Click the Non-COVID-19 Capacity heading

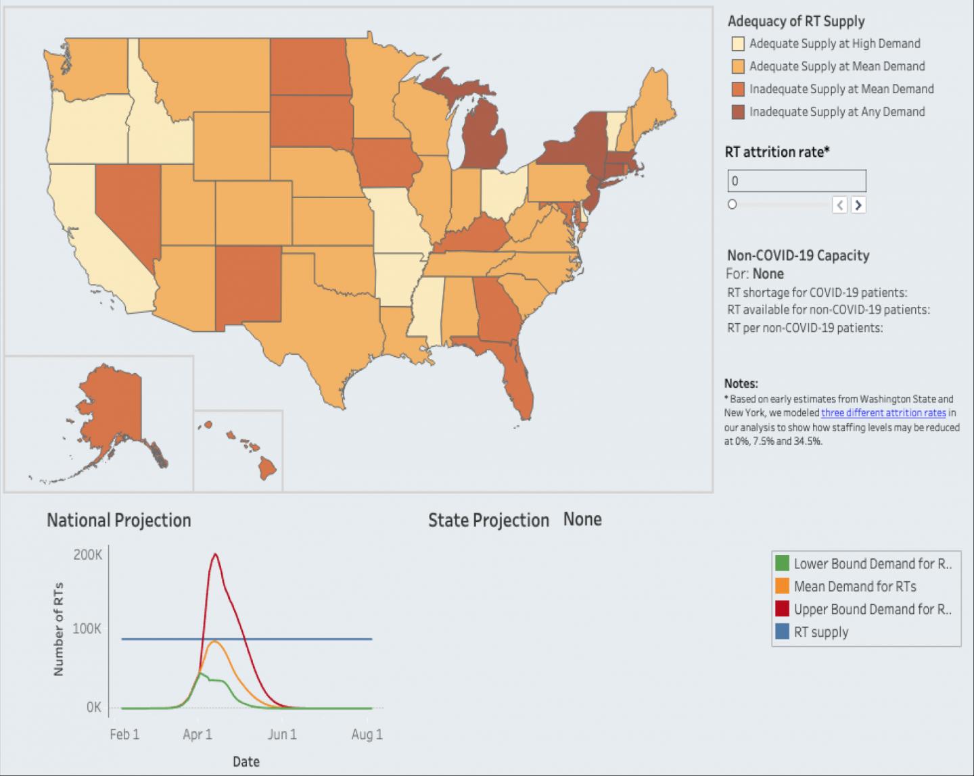click(799, 256)
